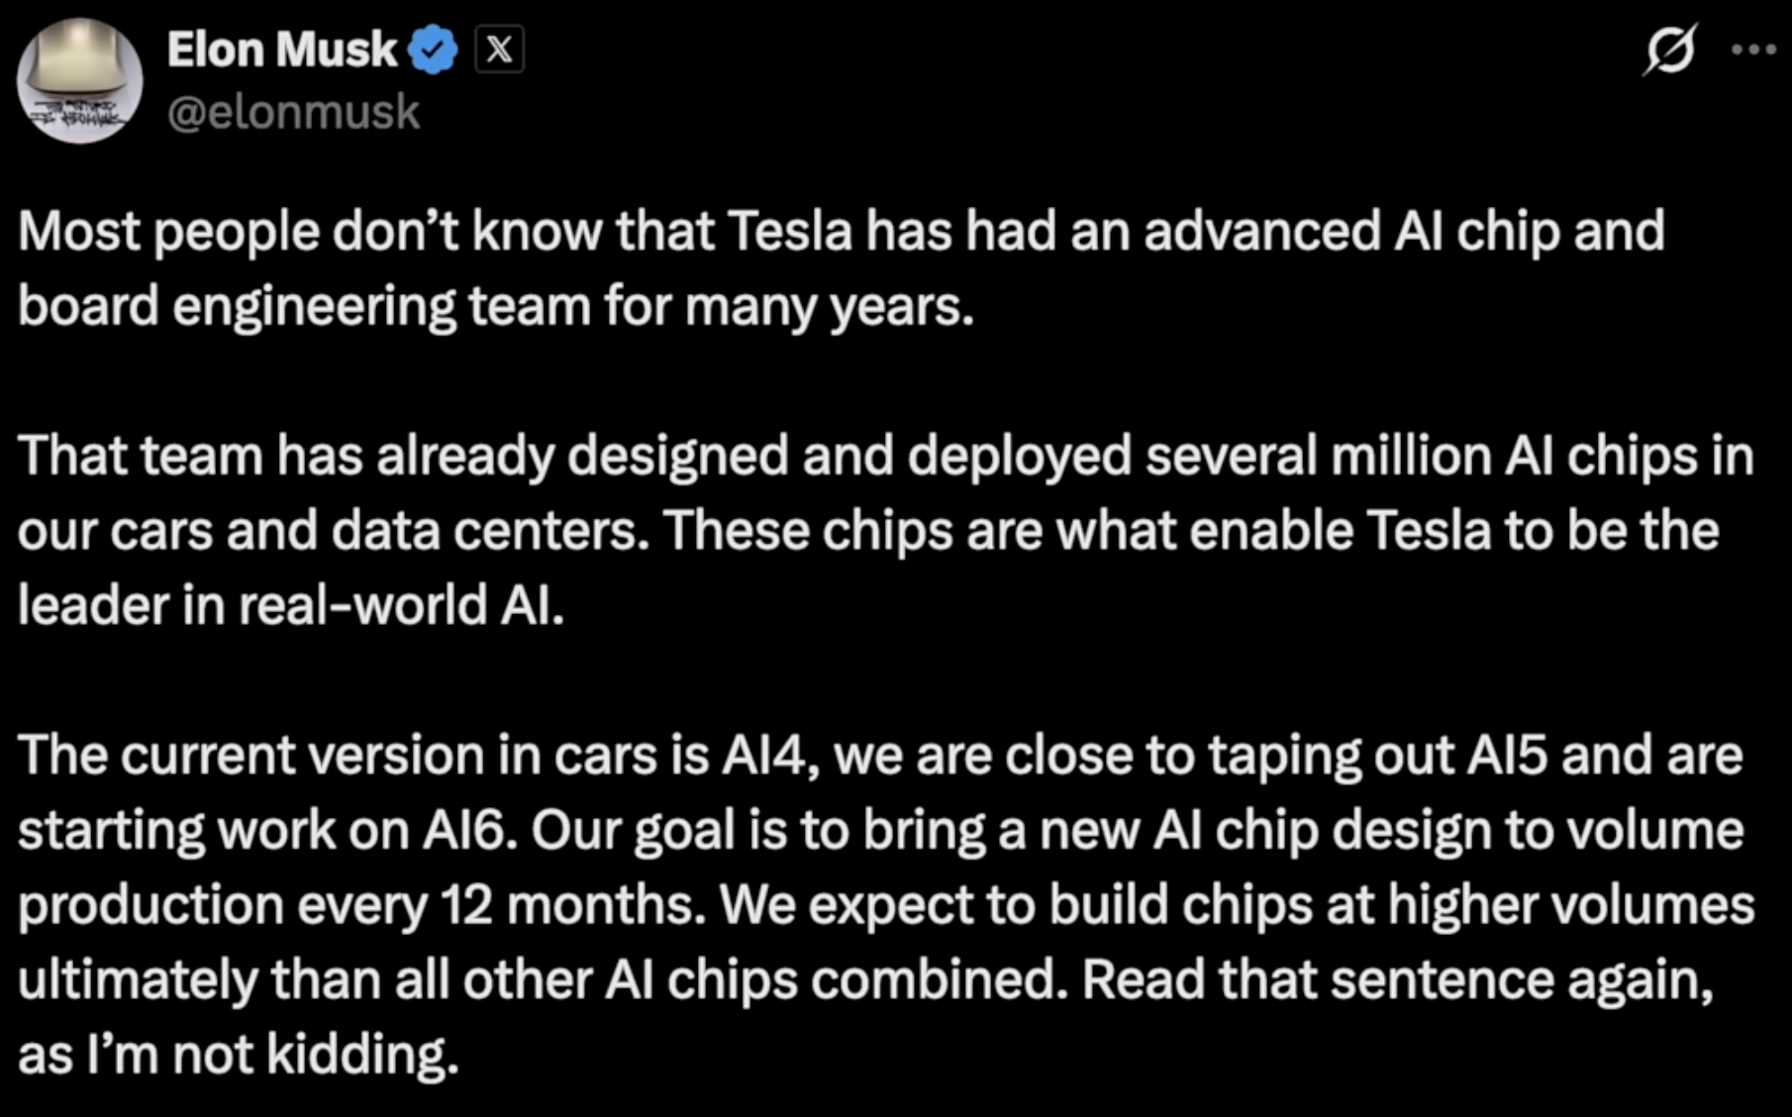This screenshot has height=1117, width=1792.
Task: Click the paragraph starting "That team has already"
Action: (881, 530)
